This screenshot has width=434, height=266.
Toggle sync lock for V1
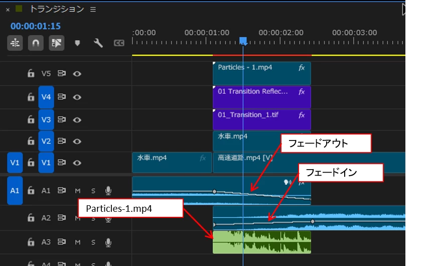(x=61, y=163)
